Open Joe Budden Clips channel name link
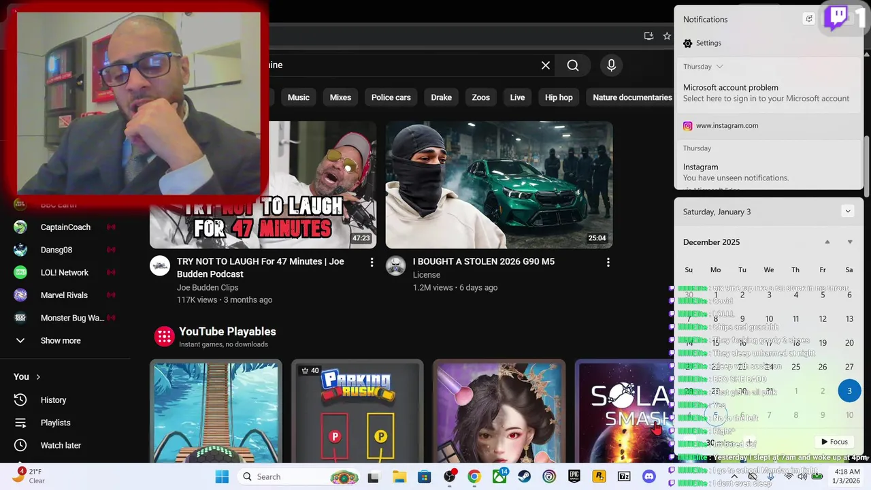Image resolution: width=871 pixels, height=490 pixels. [208, 288]
